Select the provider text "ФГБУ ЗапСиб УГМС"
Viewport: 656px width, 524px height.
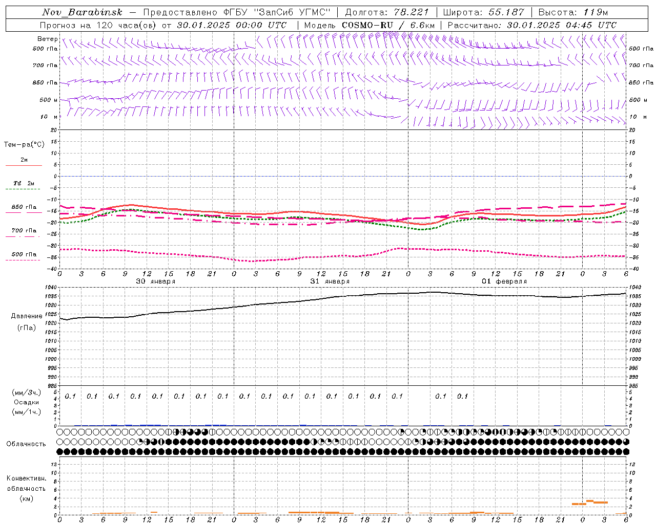(x=277, y=12)
